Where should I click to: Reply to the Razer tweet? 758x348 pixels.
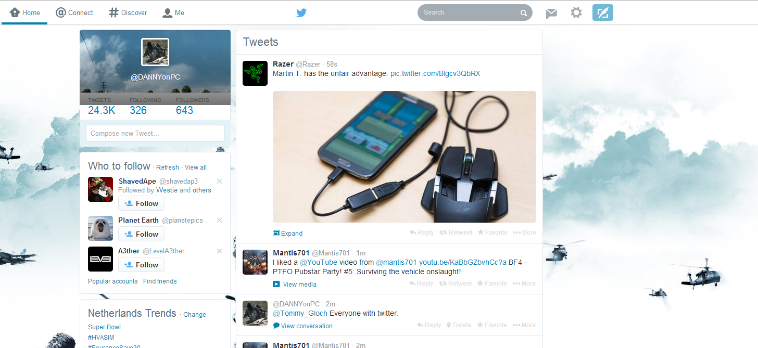click(422, 233)
